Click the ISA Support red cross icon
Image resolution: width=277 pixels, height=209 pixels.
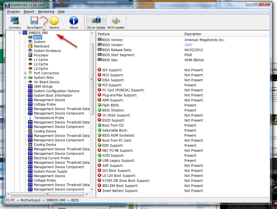point(100,70)
